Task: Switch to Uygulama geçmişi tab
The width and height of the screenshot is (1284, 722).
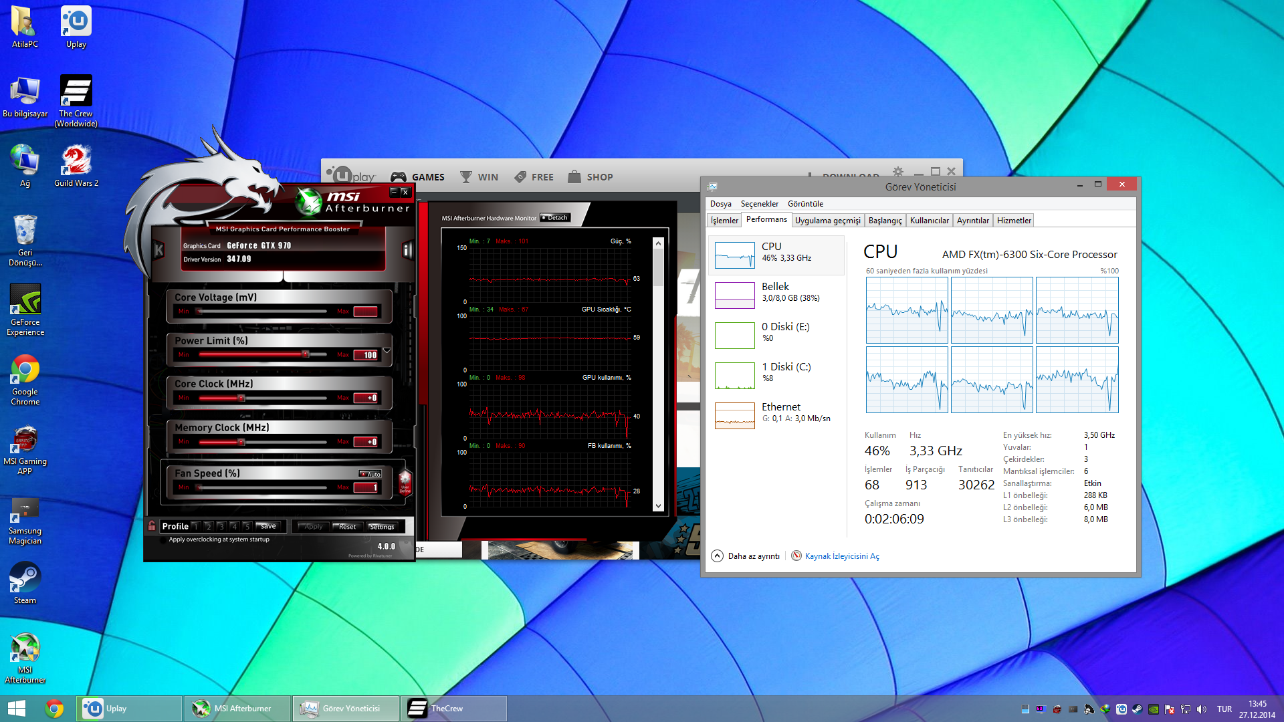Action: (828, 221)
